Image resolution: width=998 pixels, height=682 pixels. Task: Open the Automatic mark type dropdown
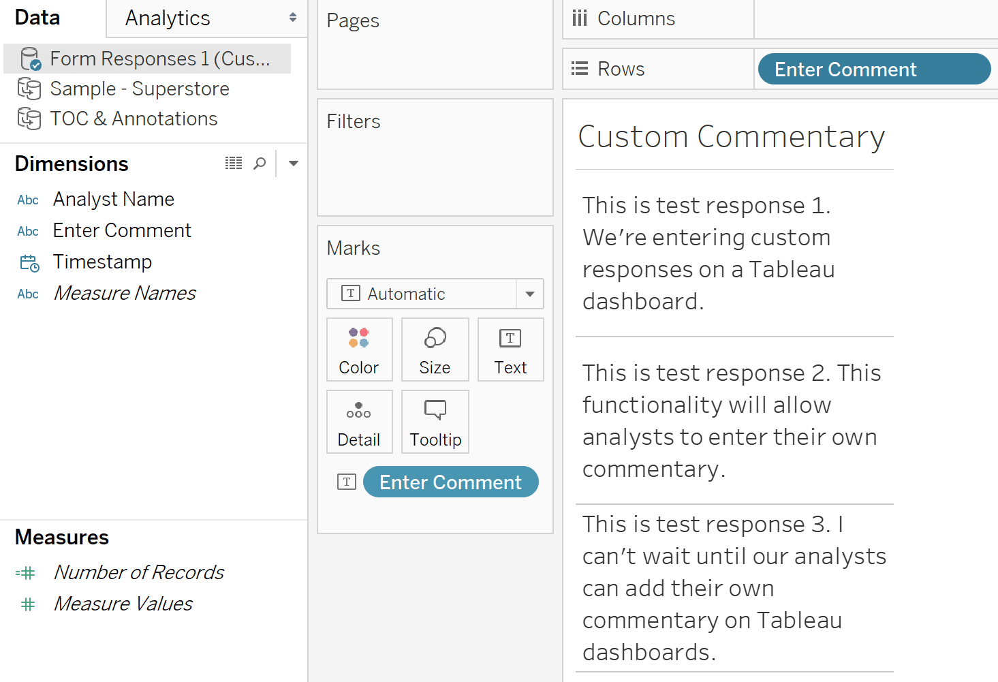click(x=529, y=294)
